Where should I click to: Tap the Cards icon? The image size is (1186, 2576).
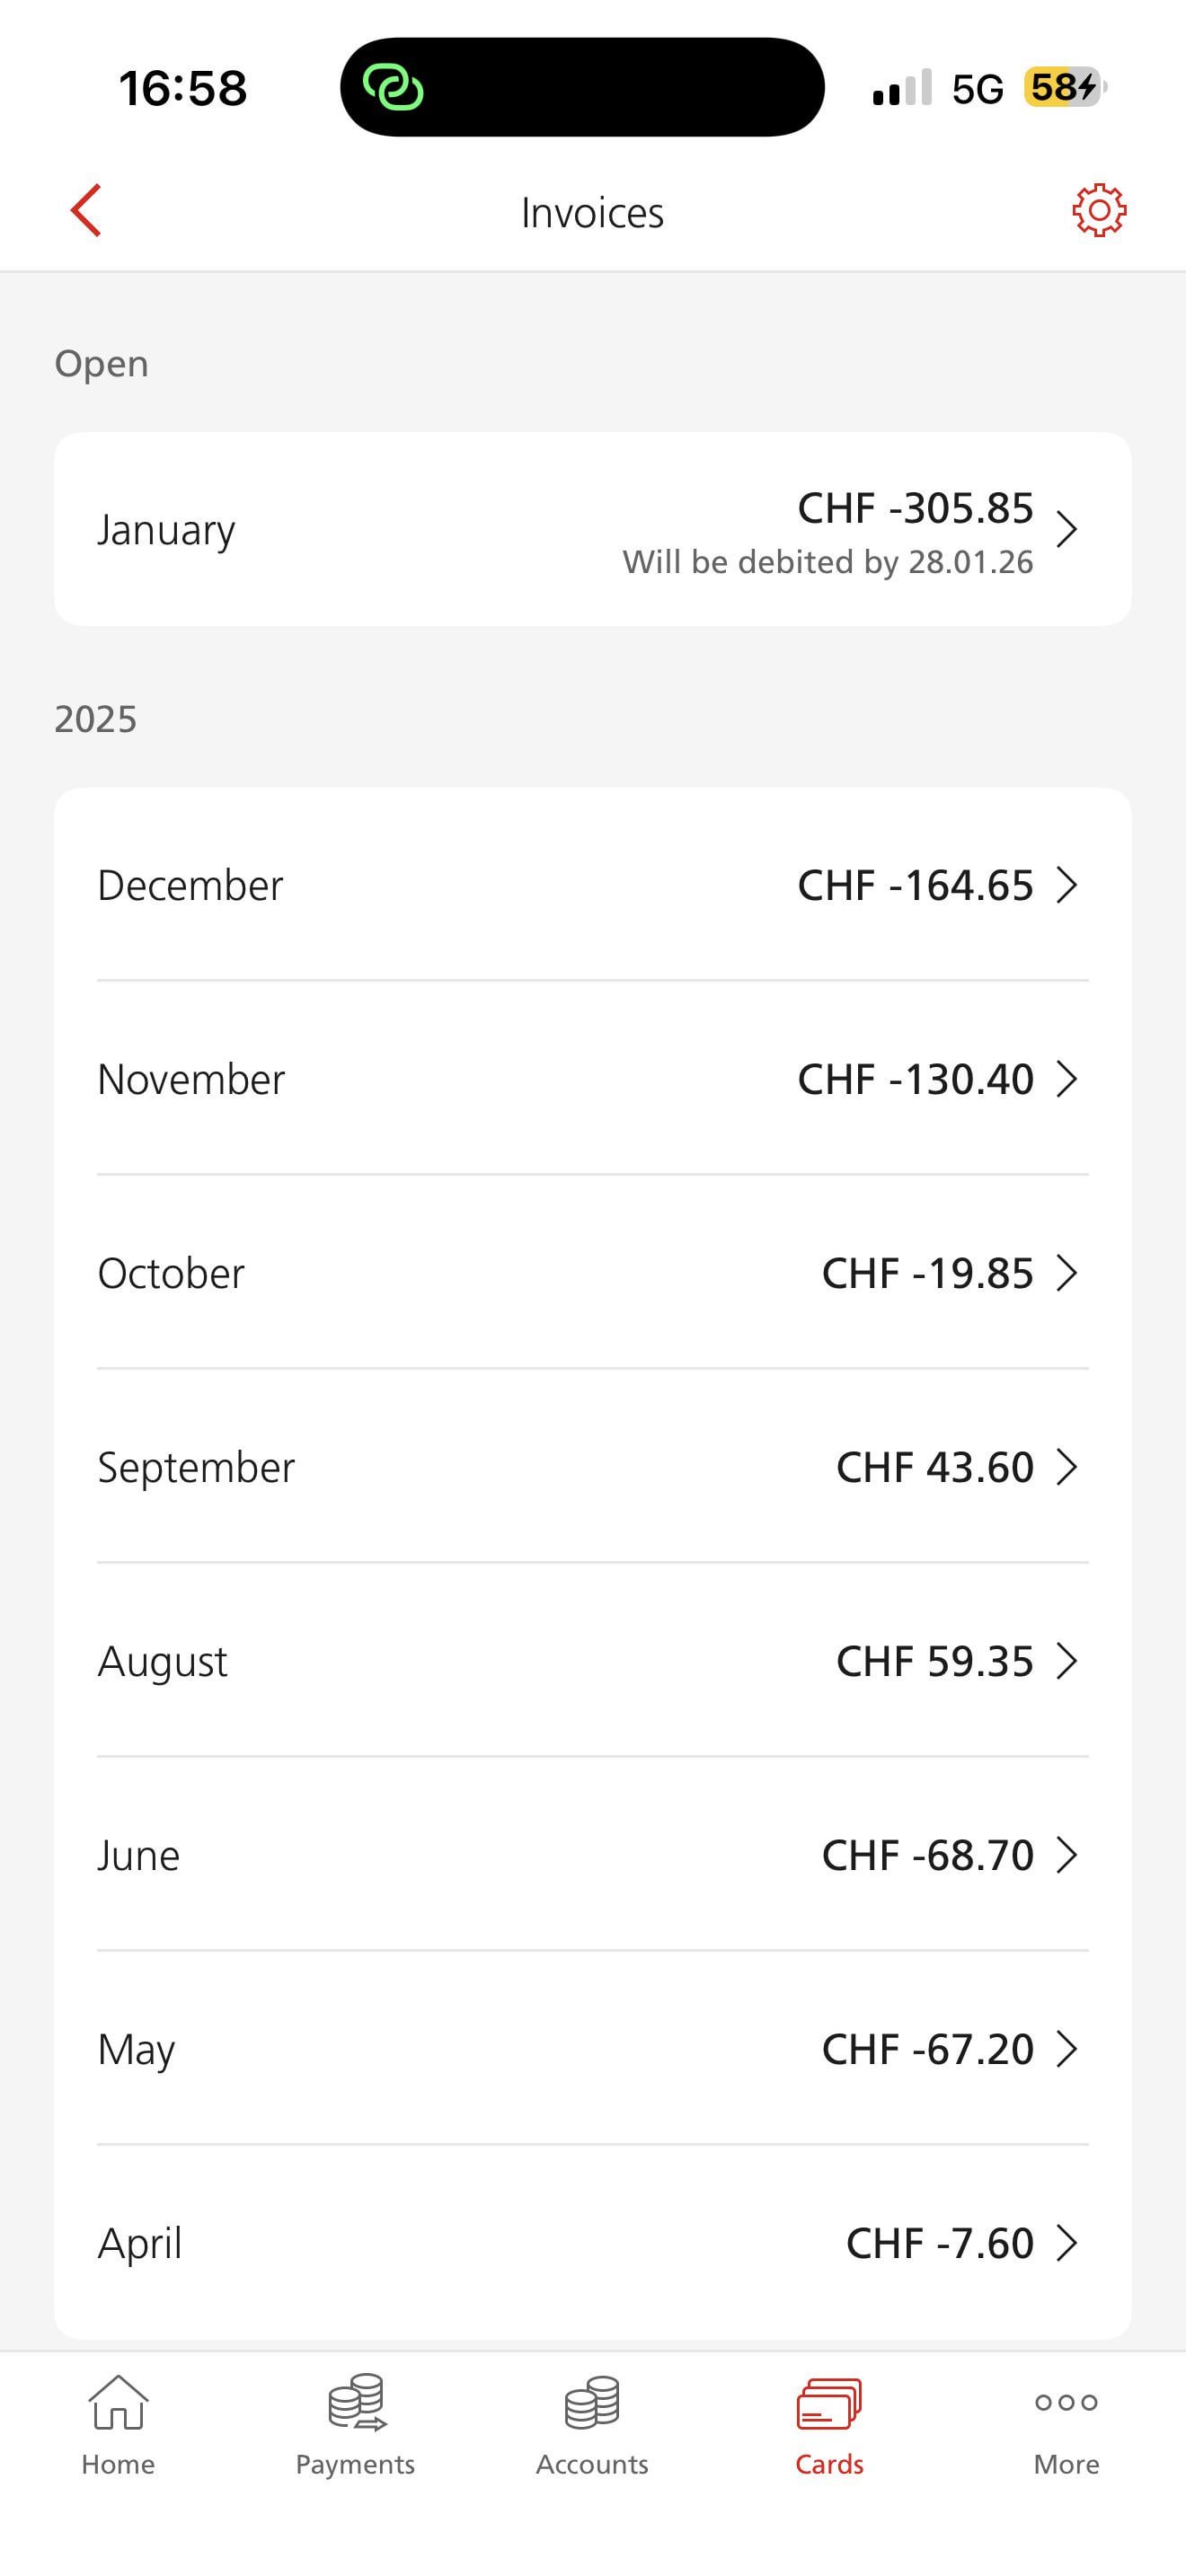point(829,2404)
